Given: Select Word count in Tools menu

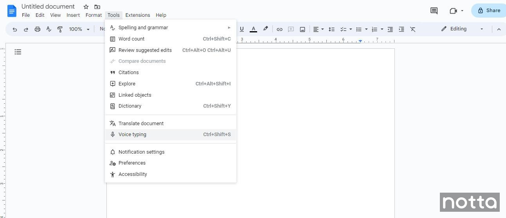Looking at the screenshot, I should tap(171, 39).
